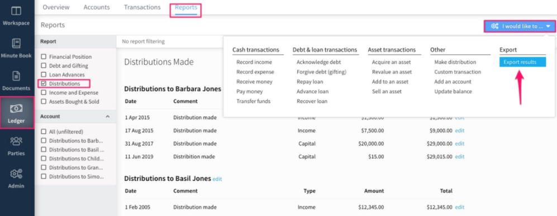
Task: Choose Receive money menu entry
Action: coord(254,82)
